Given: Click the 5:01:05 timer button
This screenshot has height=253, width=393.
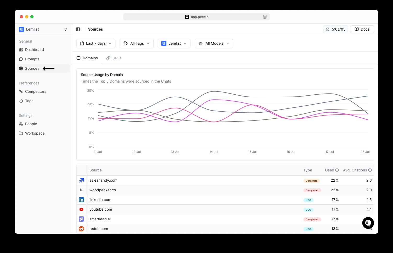Looking at the screenshot, I should pos(335,29).
